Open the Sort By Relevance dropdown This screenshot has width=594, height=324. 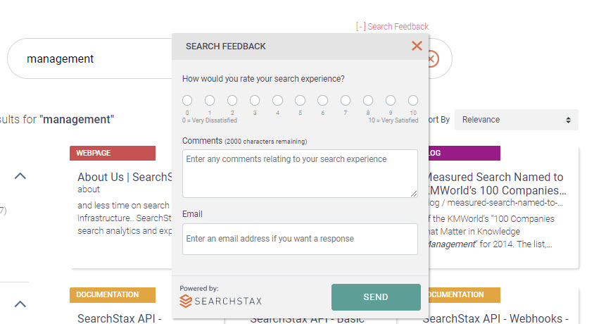pos(517,120)
